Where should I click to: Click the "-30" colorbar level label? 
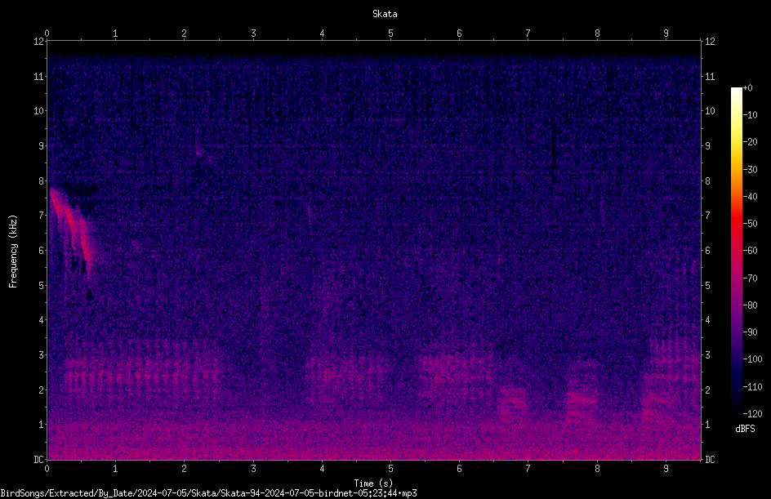click(750, 170)
